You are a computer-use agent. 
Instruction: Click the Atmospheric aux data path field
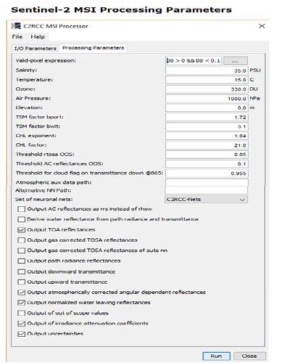(x=207, y=182)
